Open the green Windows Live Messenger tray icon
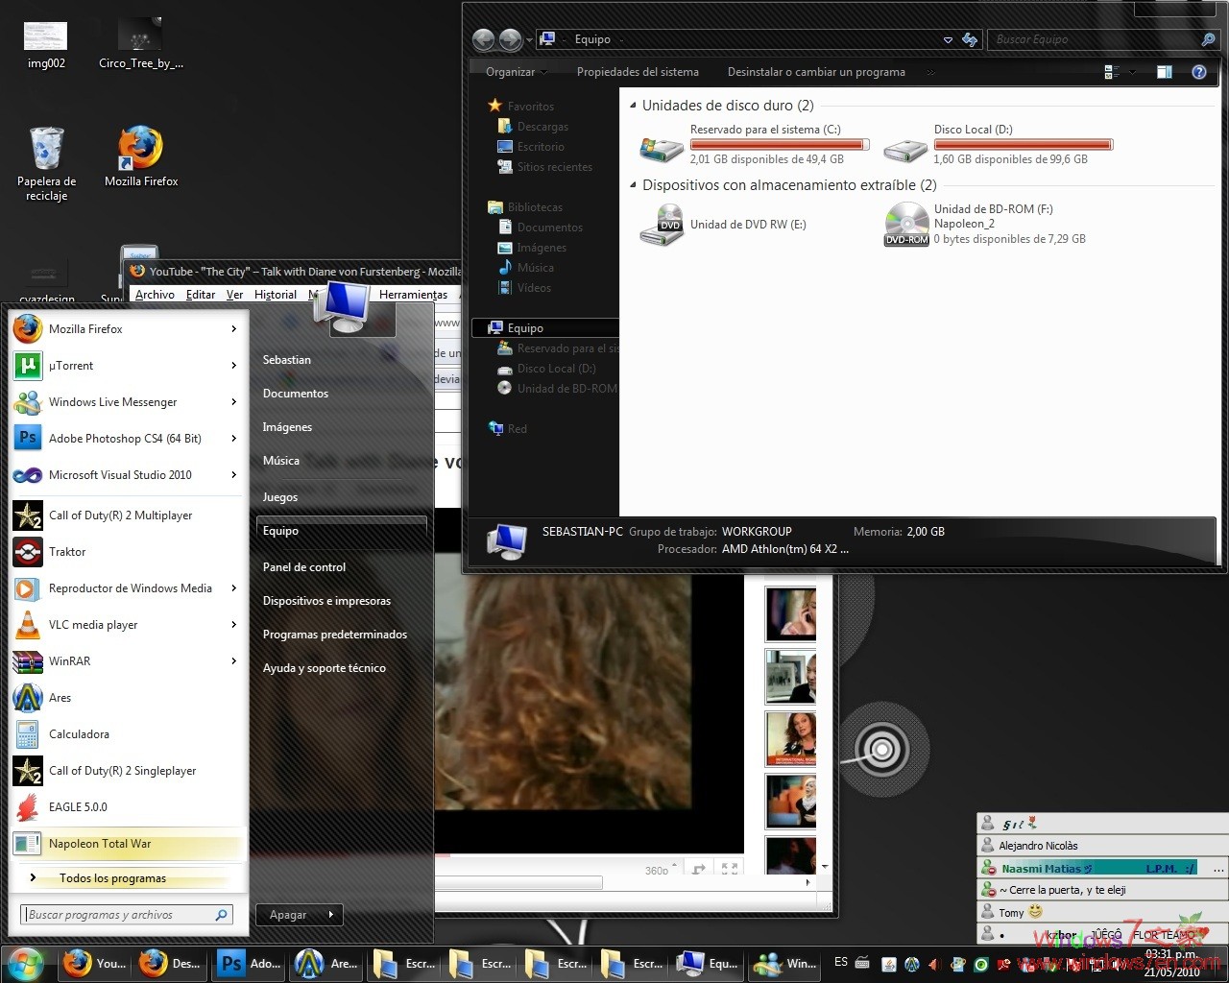This screenshot has width=1229, height=983. (980, 965)
